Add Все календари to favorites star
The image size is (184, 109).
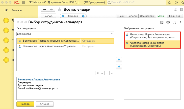[x=60, y=10]
